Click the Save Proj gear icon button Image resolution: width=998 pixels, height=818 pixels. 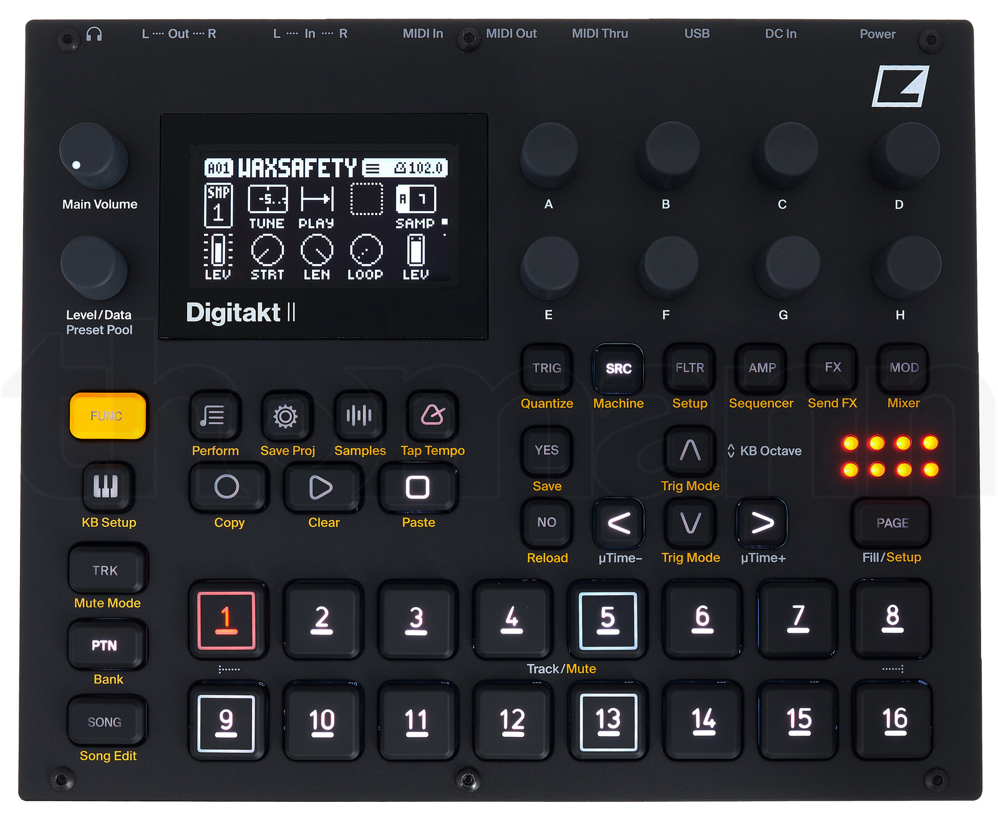click(286, 416)
